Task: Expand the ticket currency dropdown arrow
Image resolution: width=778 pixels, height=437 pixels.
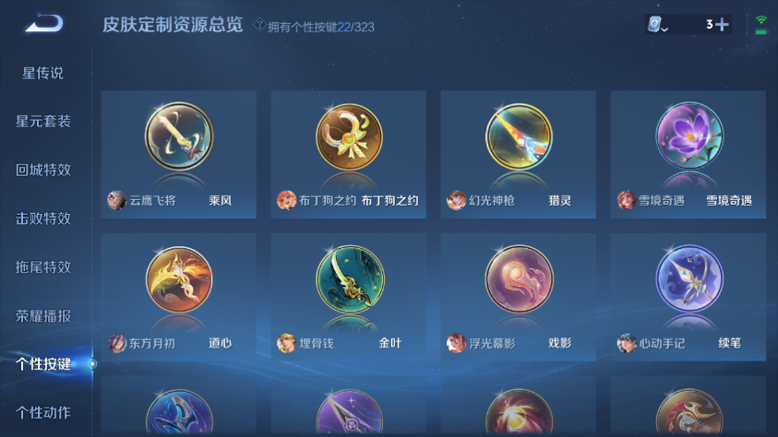Action: click(x=664, y=30)
